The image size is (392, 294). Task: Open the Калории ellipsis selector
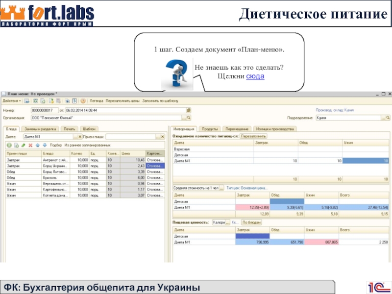(228, 222)
